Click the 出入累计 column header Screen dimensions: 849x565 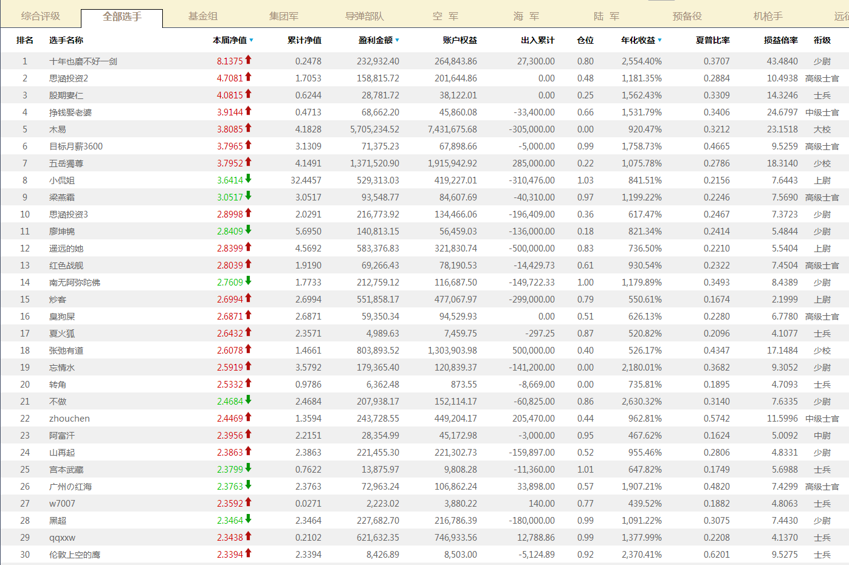point(538,40)
